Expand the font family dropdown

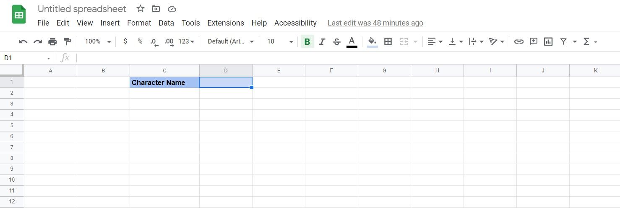coord(231,41)
